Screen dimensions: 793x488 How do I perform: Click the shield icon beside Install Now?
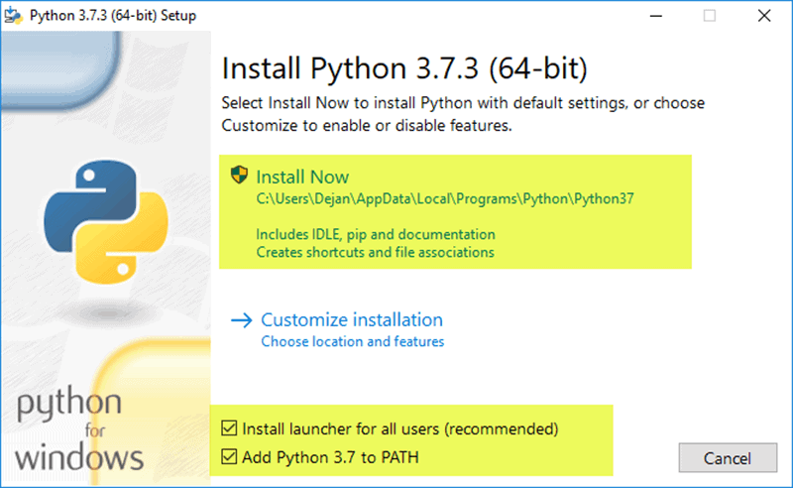coord(239,177)
